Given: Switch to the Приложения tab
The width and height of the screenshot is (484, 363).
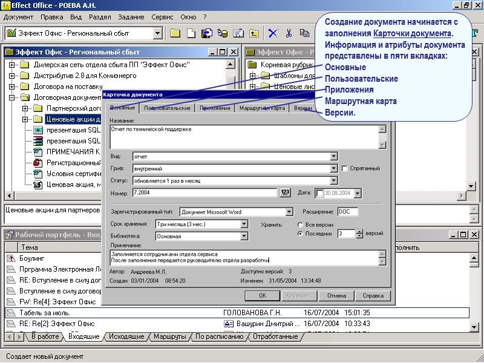Looking at the screenshot, I should 215,108.
